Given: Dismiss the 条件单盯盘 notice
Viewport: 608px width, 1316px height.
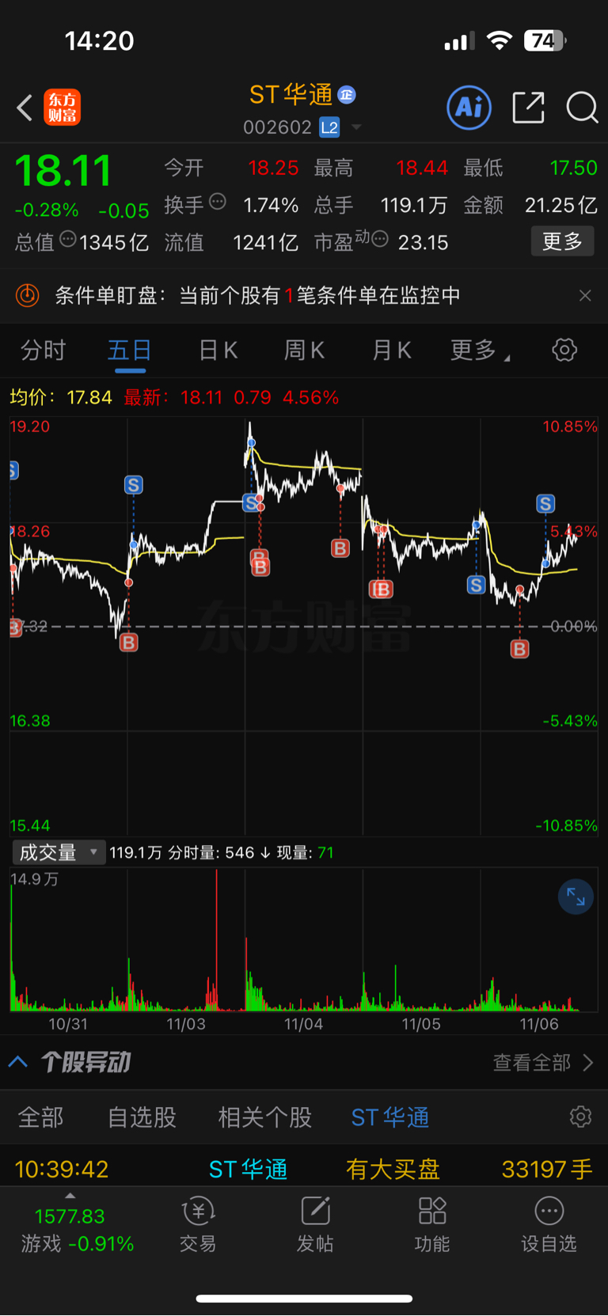Looking at the screenshot, I should click(585, 295).
